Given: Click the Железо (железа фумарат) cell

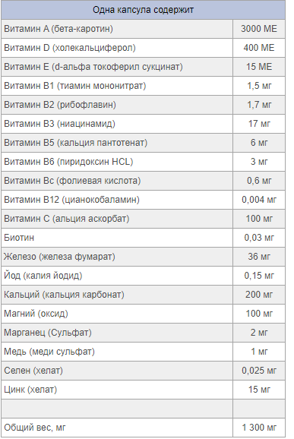Looking at the screenshot, I should click(x=117, y=257).
